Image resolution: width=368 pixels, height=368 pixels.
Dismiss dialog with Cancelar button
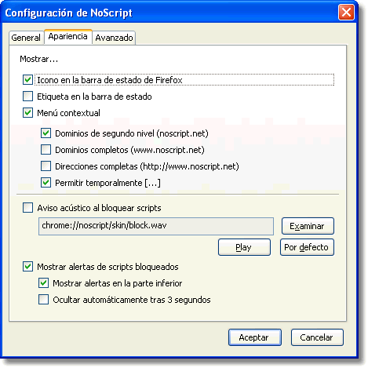[x=317, y=337]
